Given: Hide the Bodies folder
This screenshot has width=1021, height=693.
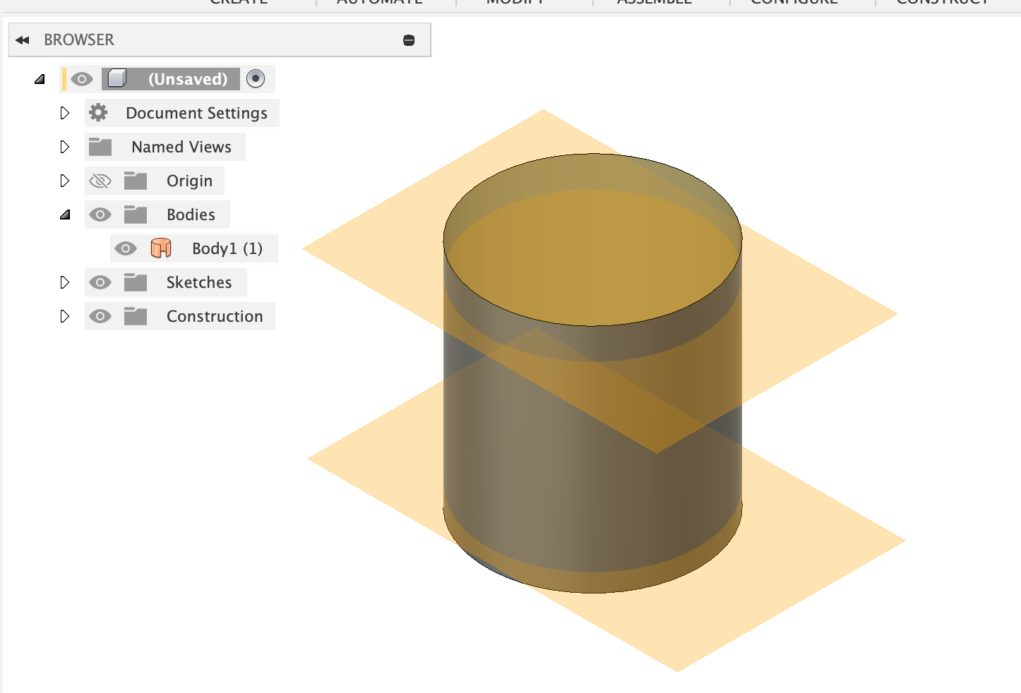Looking at the screenshot, I should (100, 215).
